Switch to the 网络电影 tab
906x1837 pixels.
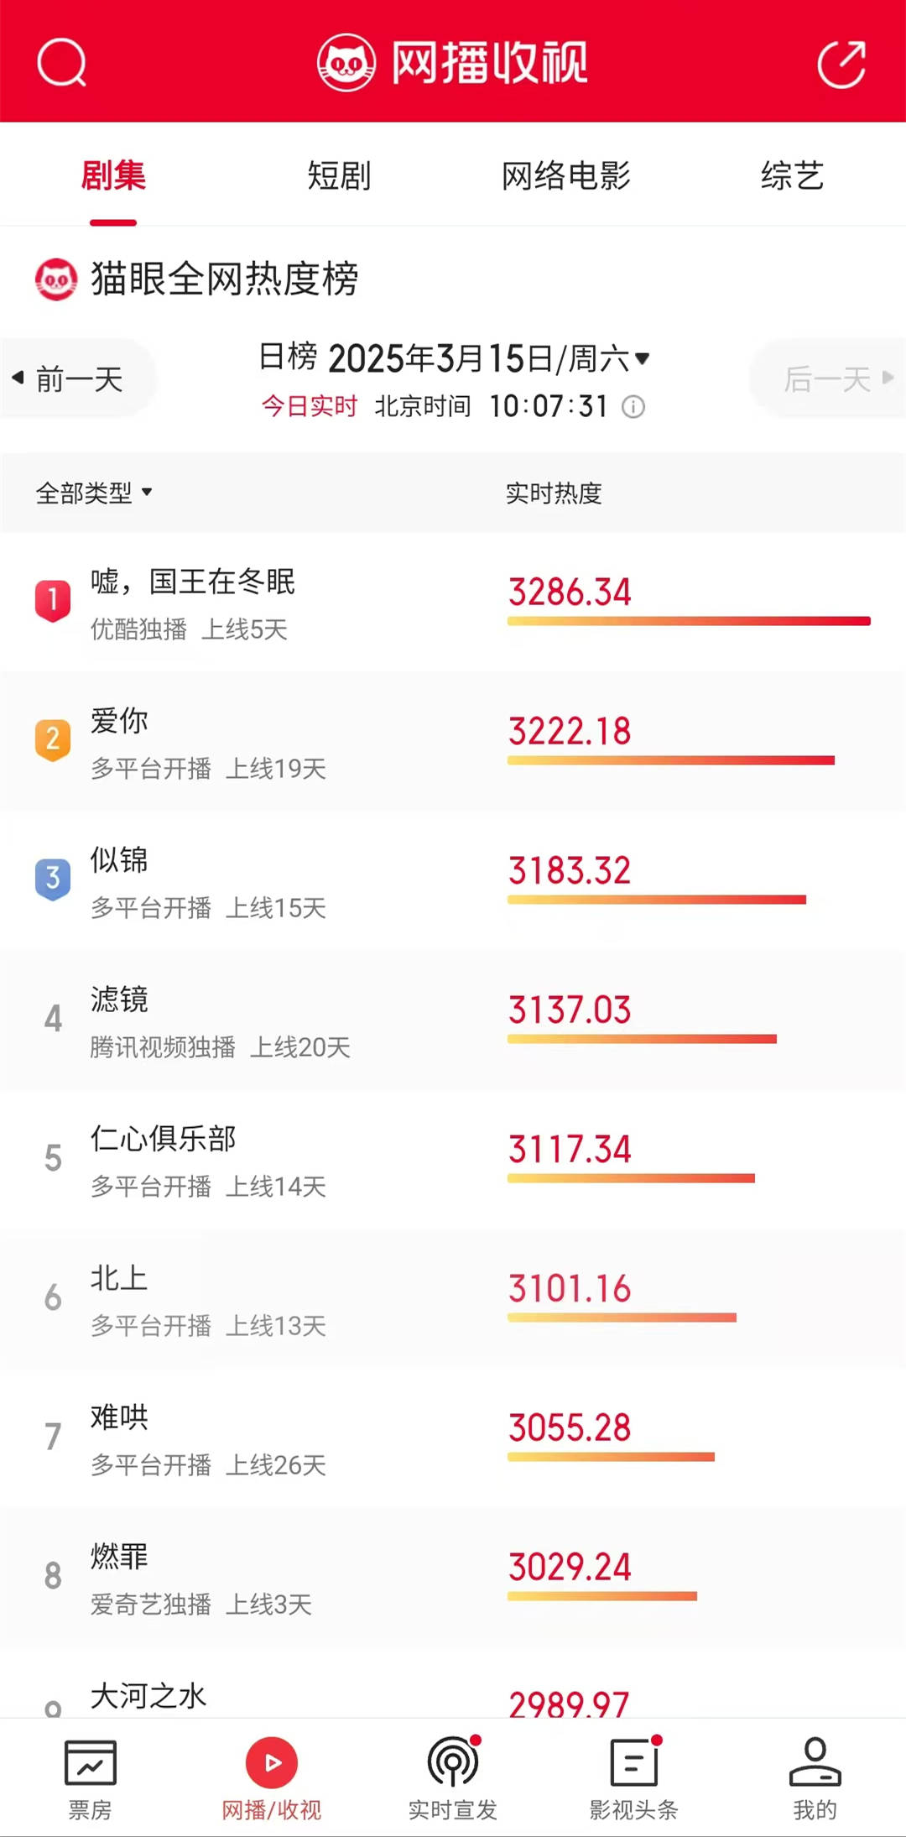pyautogui.click(x=565, y=176)
